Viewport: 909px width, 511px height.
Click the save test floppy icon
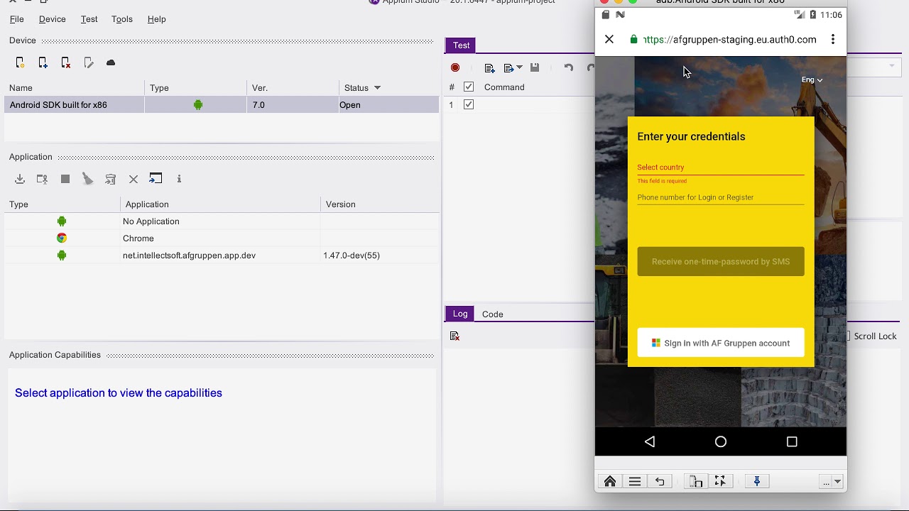(535, 67)
